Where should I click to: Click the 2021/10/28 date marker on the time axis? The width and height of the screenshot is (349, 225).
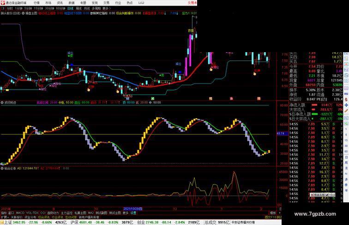click(x=132, y=209)
